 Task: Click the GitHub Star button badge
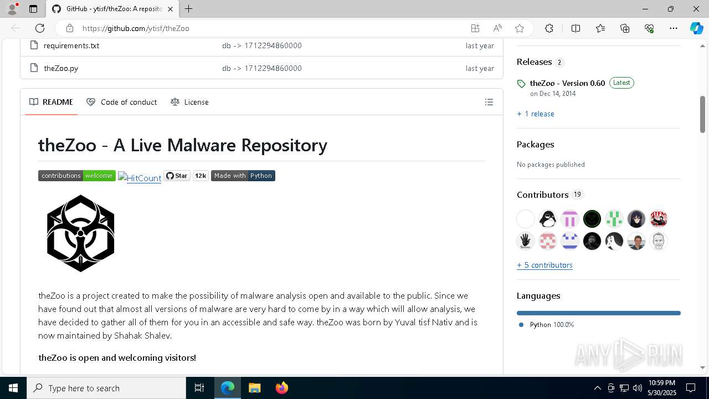tap(177, 176)
